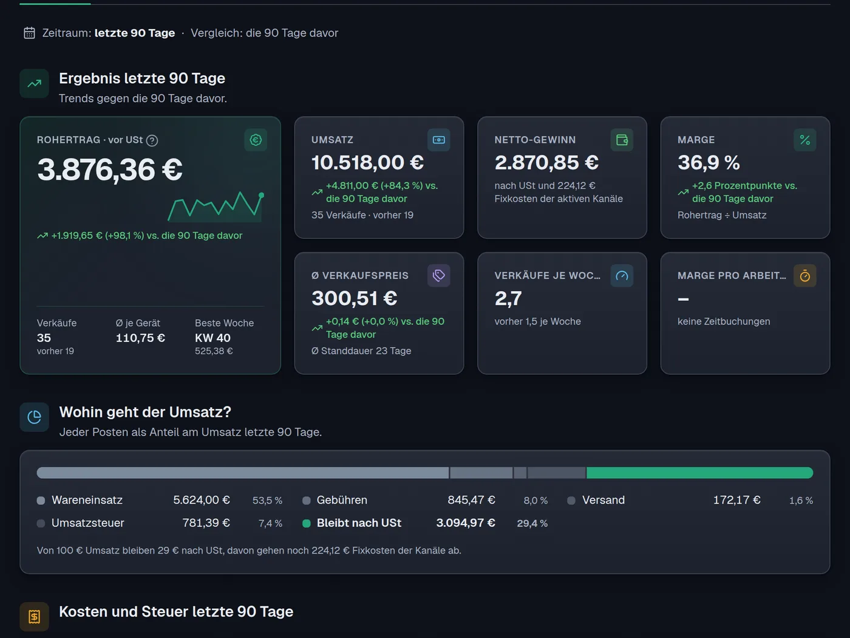This screenshot has height=638, width=850.
Task: Click the Versand amount 172,17 €
Action: pos(736,500)
